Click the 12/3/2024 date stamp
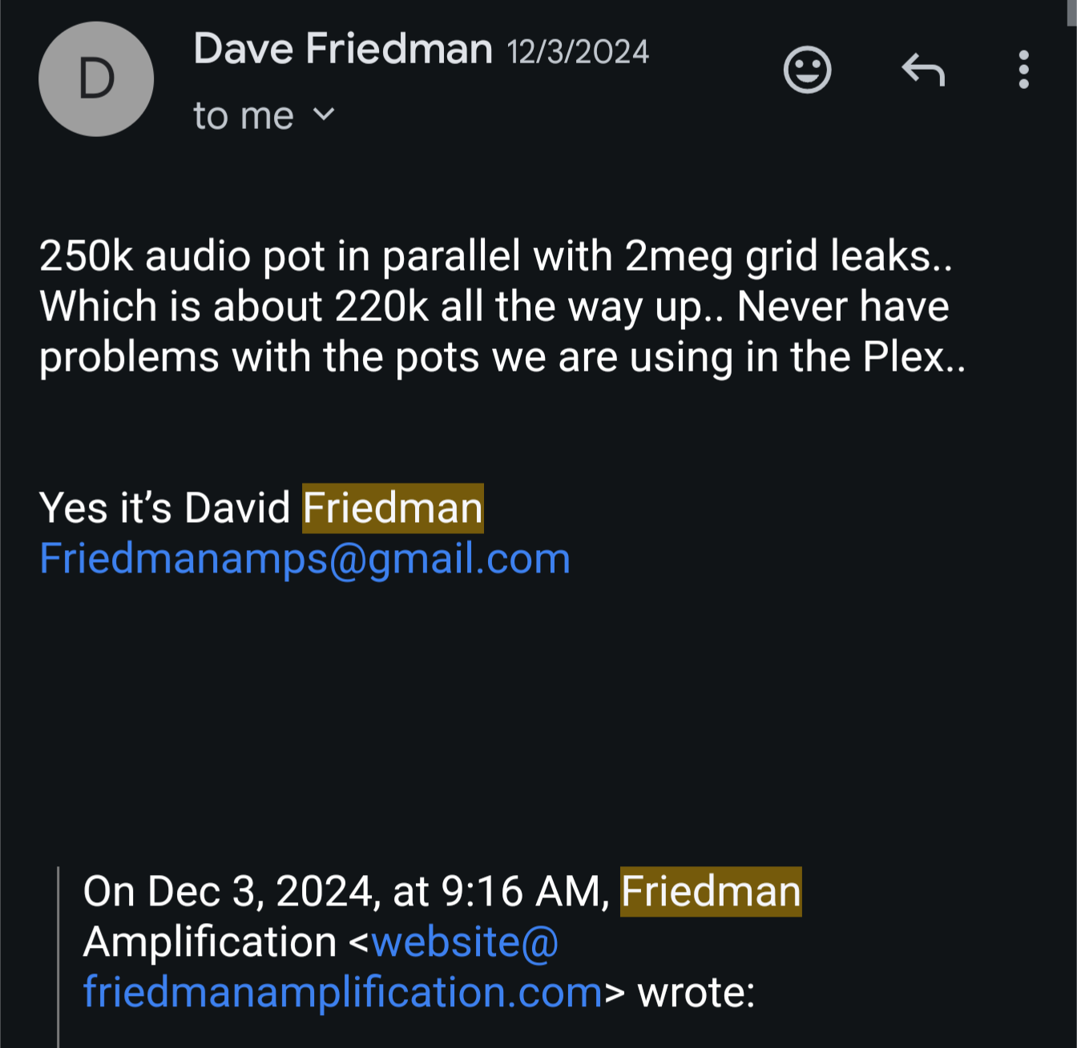 [578, 52]
